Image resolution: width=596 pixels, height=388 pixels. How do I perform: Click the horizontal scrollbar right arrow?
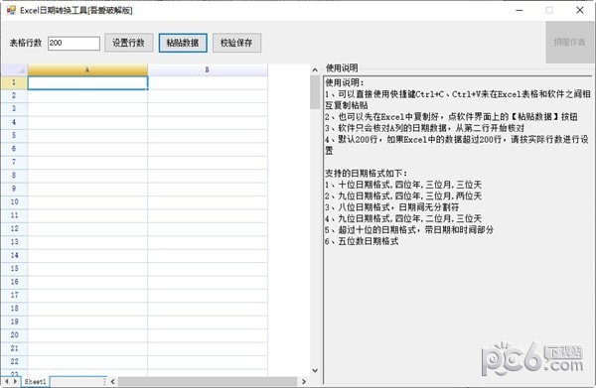303,381
